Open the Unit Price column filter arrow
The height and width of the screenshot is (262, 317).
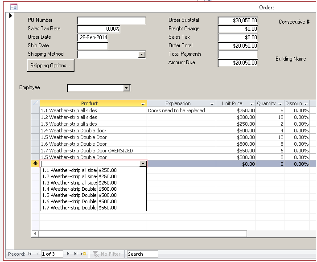(251, 104)
